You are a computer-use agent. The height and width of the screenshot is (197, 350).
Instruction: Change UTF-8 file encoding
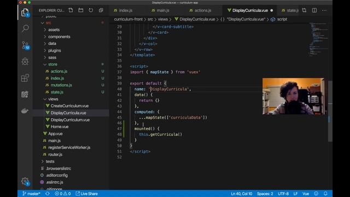pos(283,194)
